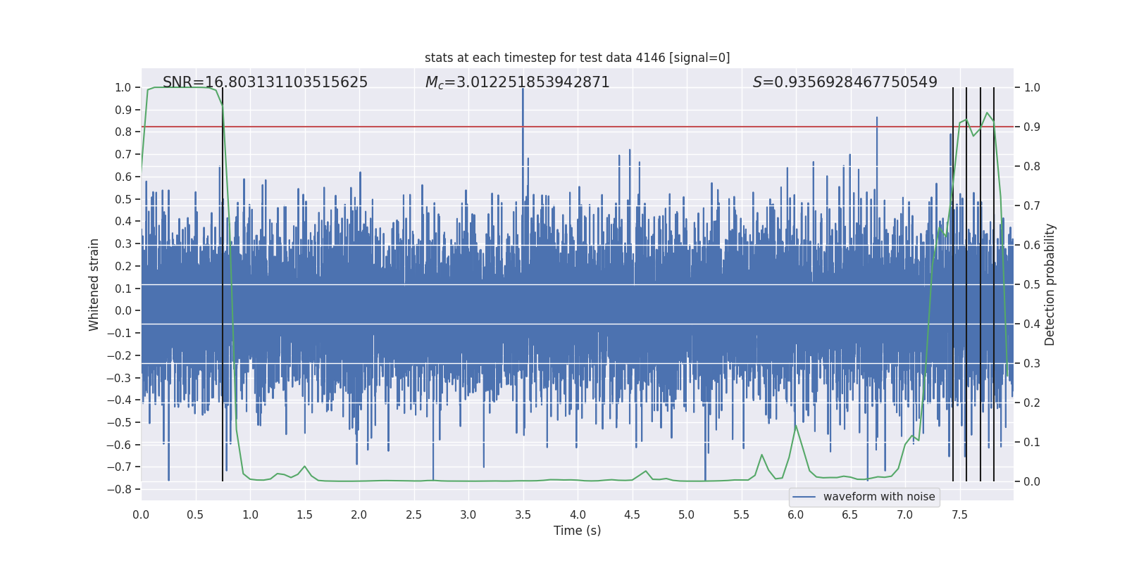Click the 'Detection probability' right axis label
This screenshot has height=563, width=1127.
click(x=1050, y=284)
